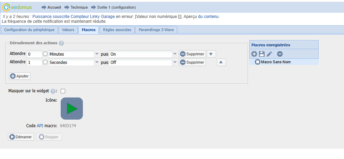The image size is (344, 159).
Task: Add a new macro with plus icon
Action: click(x=254, y=54)
